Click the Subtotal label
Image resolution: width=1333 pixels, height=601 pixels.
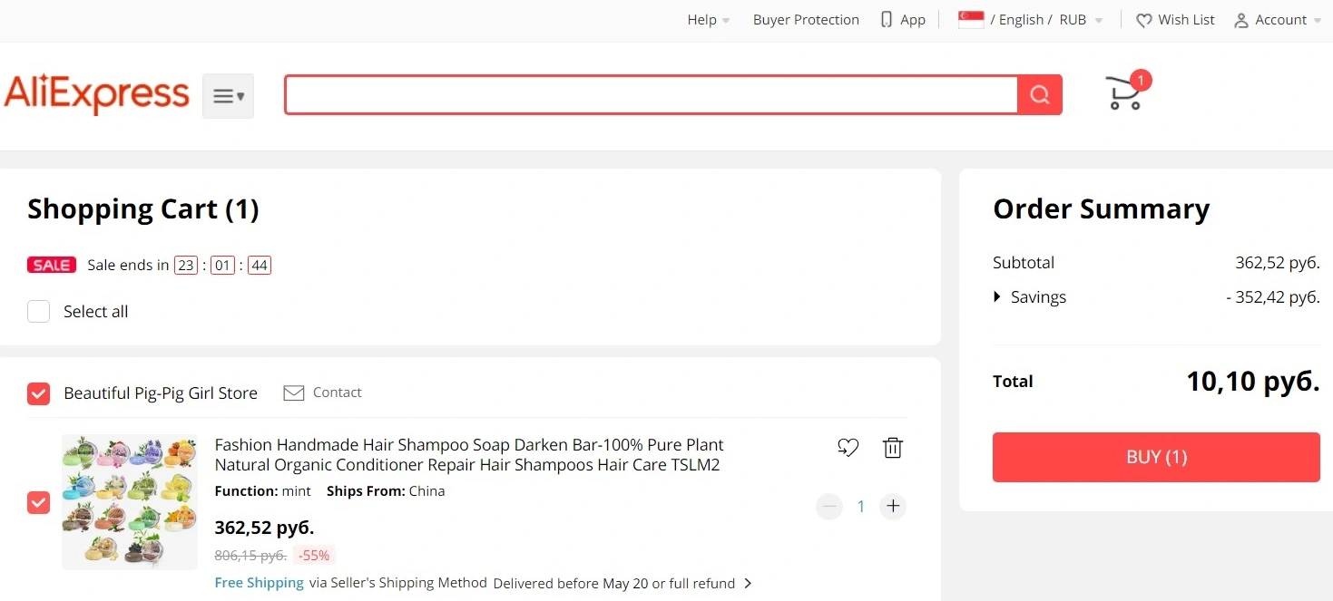click(1024, 263)
